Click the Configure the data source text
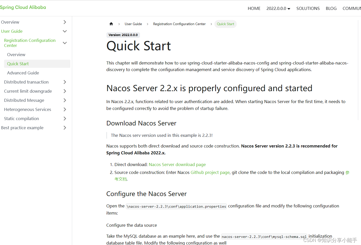This screenshot has width=361, height=245. pyautogui.click(x=132, y=225)
